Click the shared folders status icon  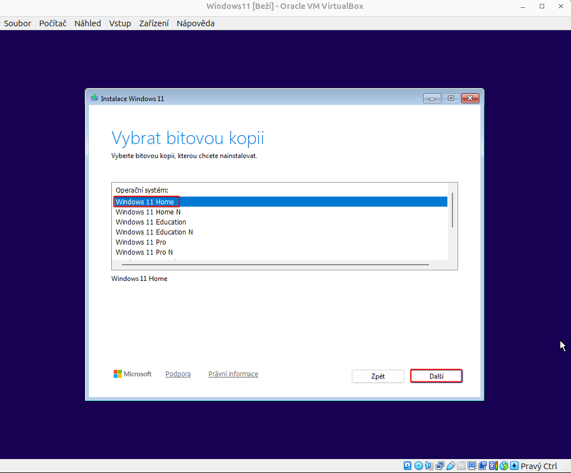tap(461, 466)
